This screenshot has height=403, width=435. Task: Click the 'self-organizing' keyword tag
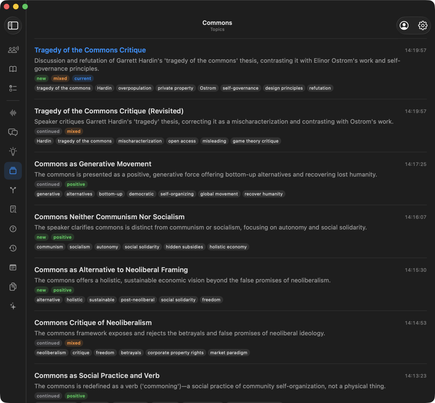[177, 194]
